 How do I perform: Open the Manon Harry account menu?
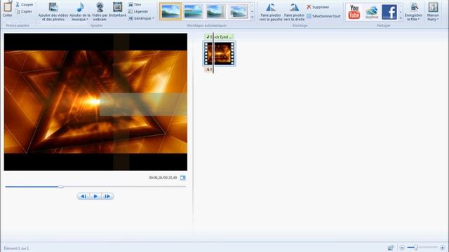(433, 12)
